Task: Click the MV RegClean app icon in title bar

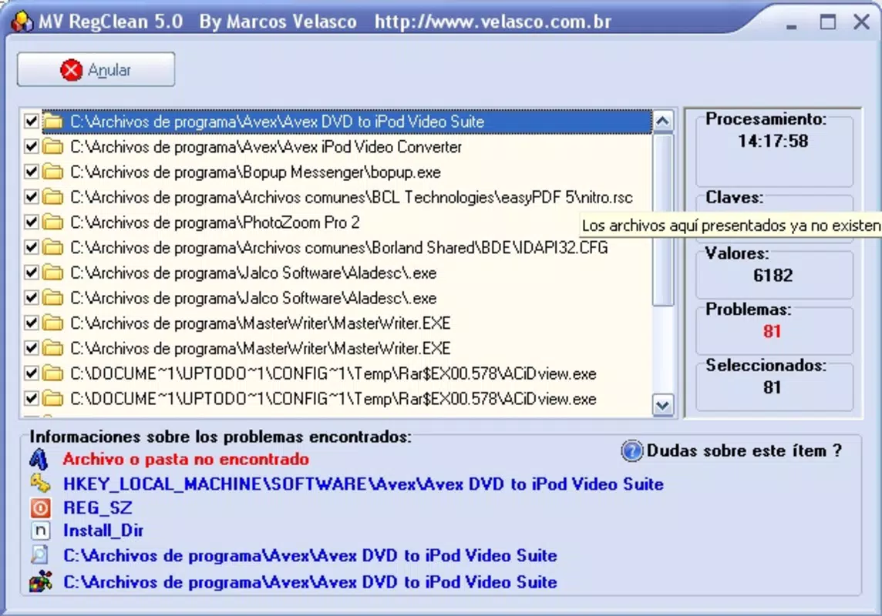Action: [x=22, y=22]
